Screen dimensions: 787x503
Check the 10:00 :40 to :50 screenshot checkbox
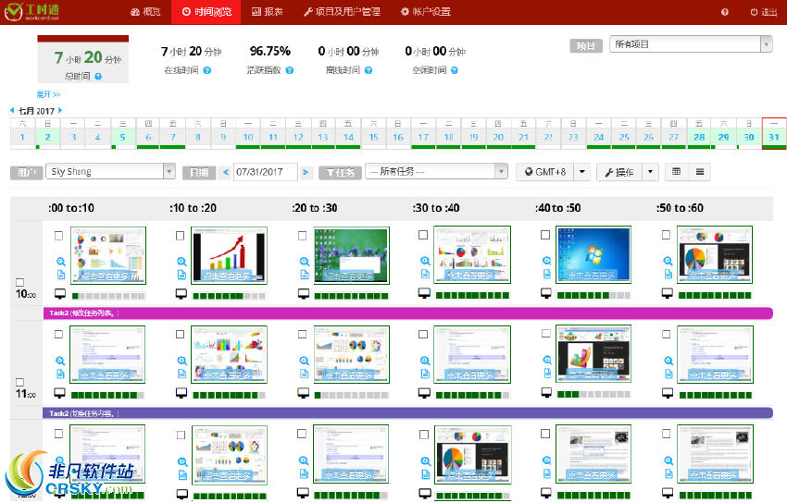point(545,235)
